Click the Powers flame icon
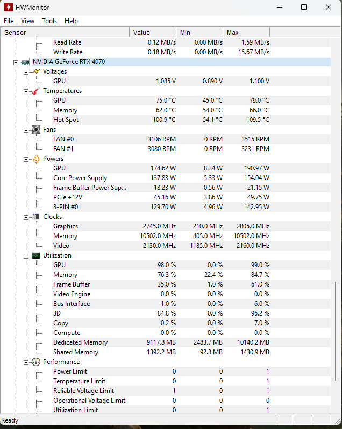 [x=36, y=159]
